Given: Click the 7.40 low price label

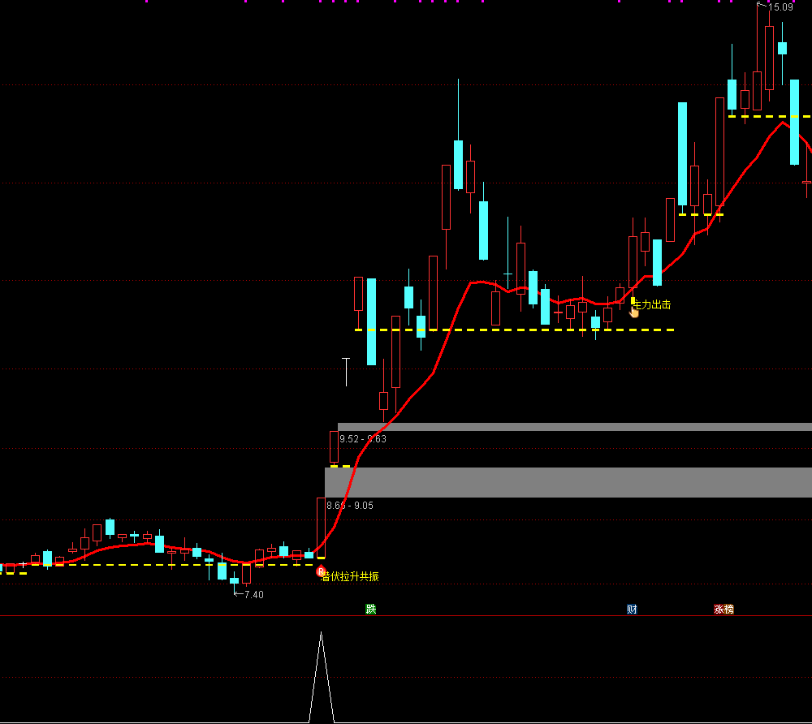Looking at the screenshot, I should [x=253, y=594].
